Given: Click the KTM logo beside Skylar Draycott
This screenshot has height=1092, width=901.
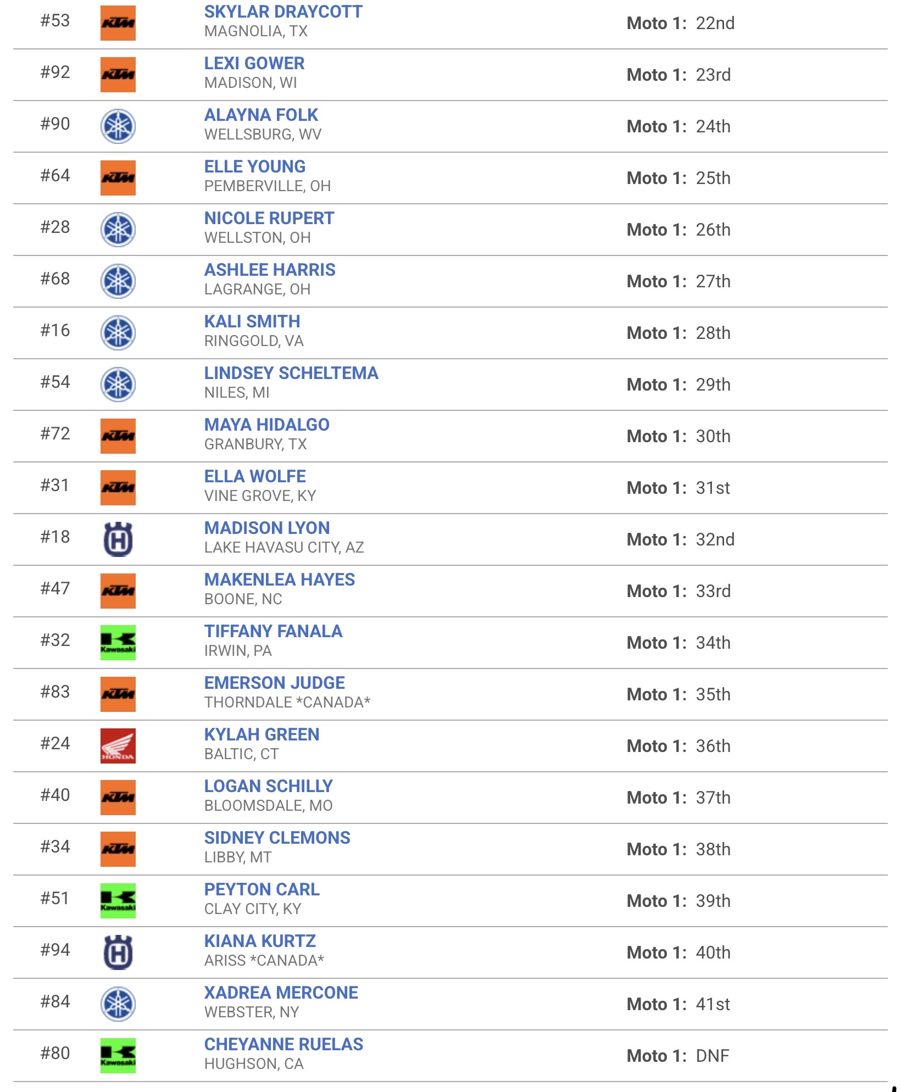Looking at the screenshot, I should tap(118, 23).
